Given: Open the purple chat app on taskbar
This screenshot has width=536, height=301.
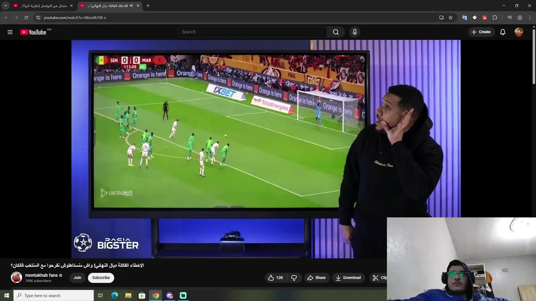Looking at the screenshot, I should [170, 296].
